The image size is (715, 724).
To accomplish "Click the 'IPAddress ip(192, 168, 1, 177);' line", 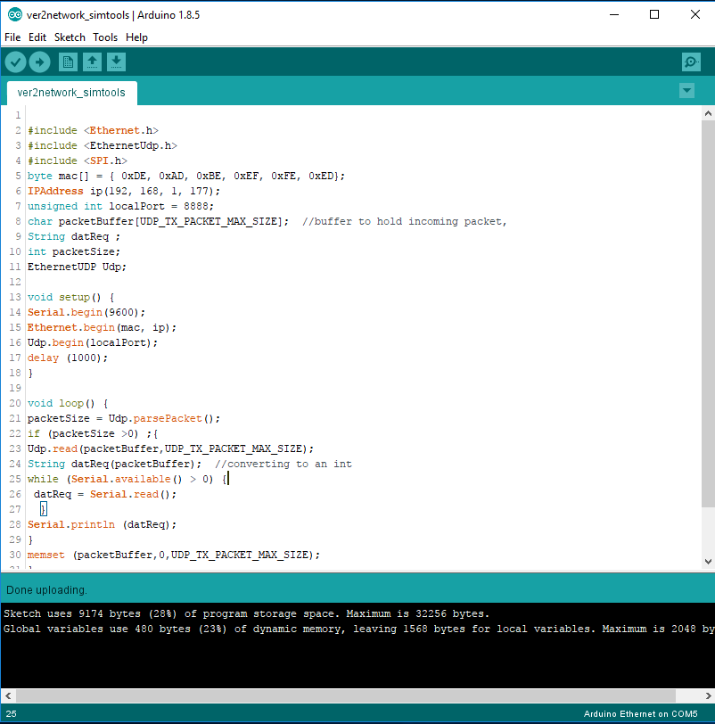I will (124, 191).
